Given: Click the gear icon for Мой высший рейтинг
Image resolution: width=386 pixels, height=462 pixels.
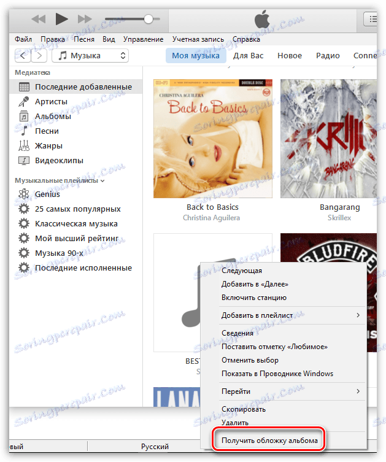Looking at the screenshot, I should tap(24, 238).
